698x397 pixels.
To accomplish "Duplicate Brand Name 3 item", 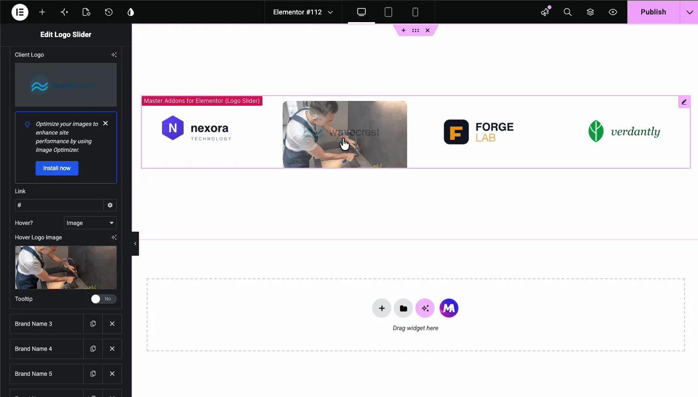I will tap(93, 324).
